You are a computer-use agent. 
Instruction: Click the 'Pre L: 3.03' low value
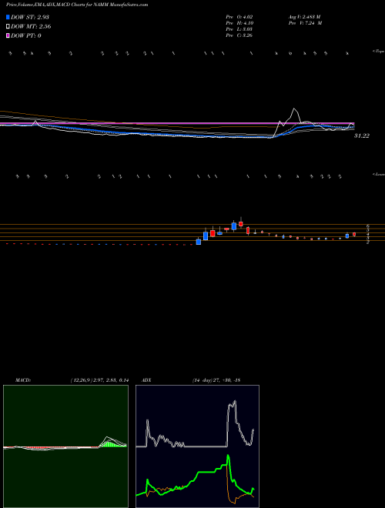tap(239, 29)
